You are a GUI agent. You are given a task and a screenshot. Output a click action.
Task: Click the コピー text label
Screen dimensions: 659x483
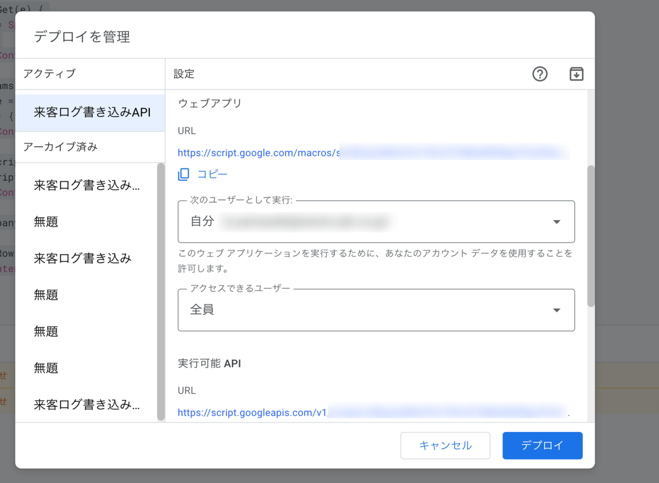point(212,174)
